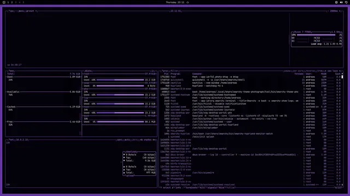Select the fcitx5 process row
This screenshot has width=350, height=196.
pos(250,104)
